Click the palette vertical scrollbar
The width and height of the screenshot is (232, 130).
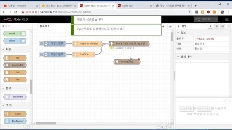[x=31, y=87]
